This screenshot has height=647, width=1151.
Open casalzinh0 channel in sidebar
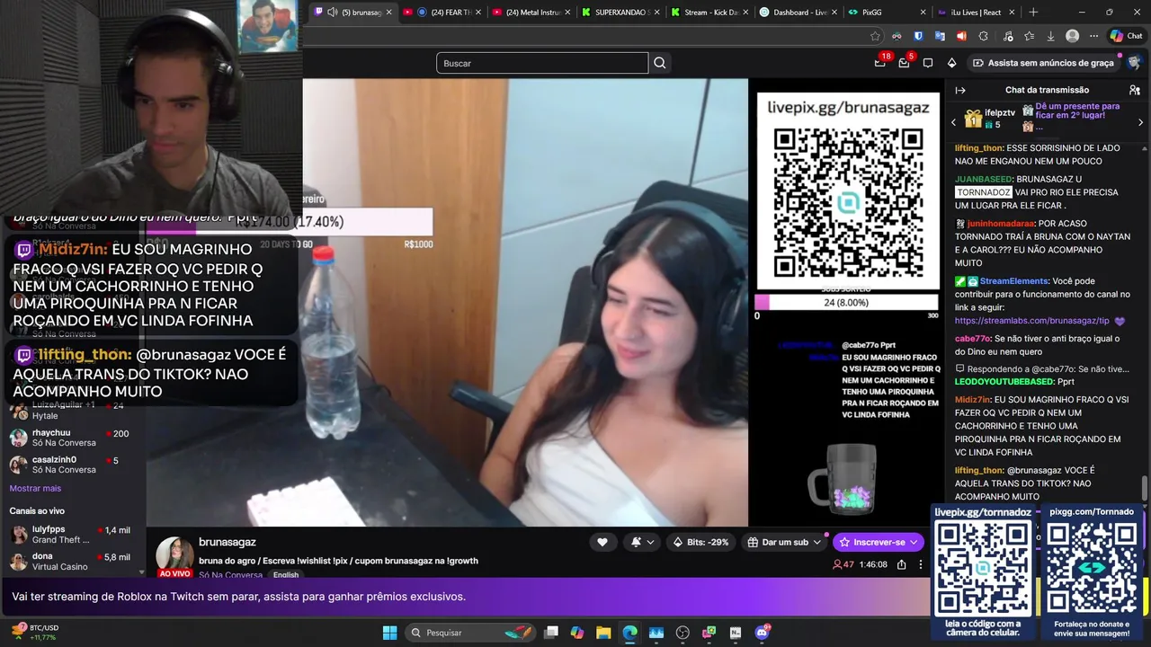(74, 465)
